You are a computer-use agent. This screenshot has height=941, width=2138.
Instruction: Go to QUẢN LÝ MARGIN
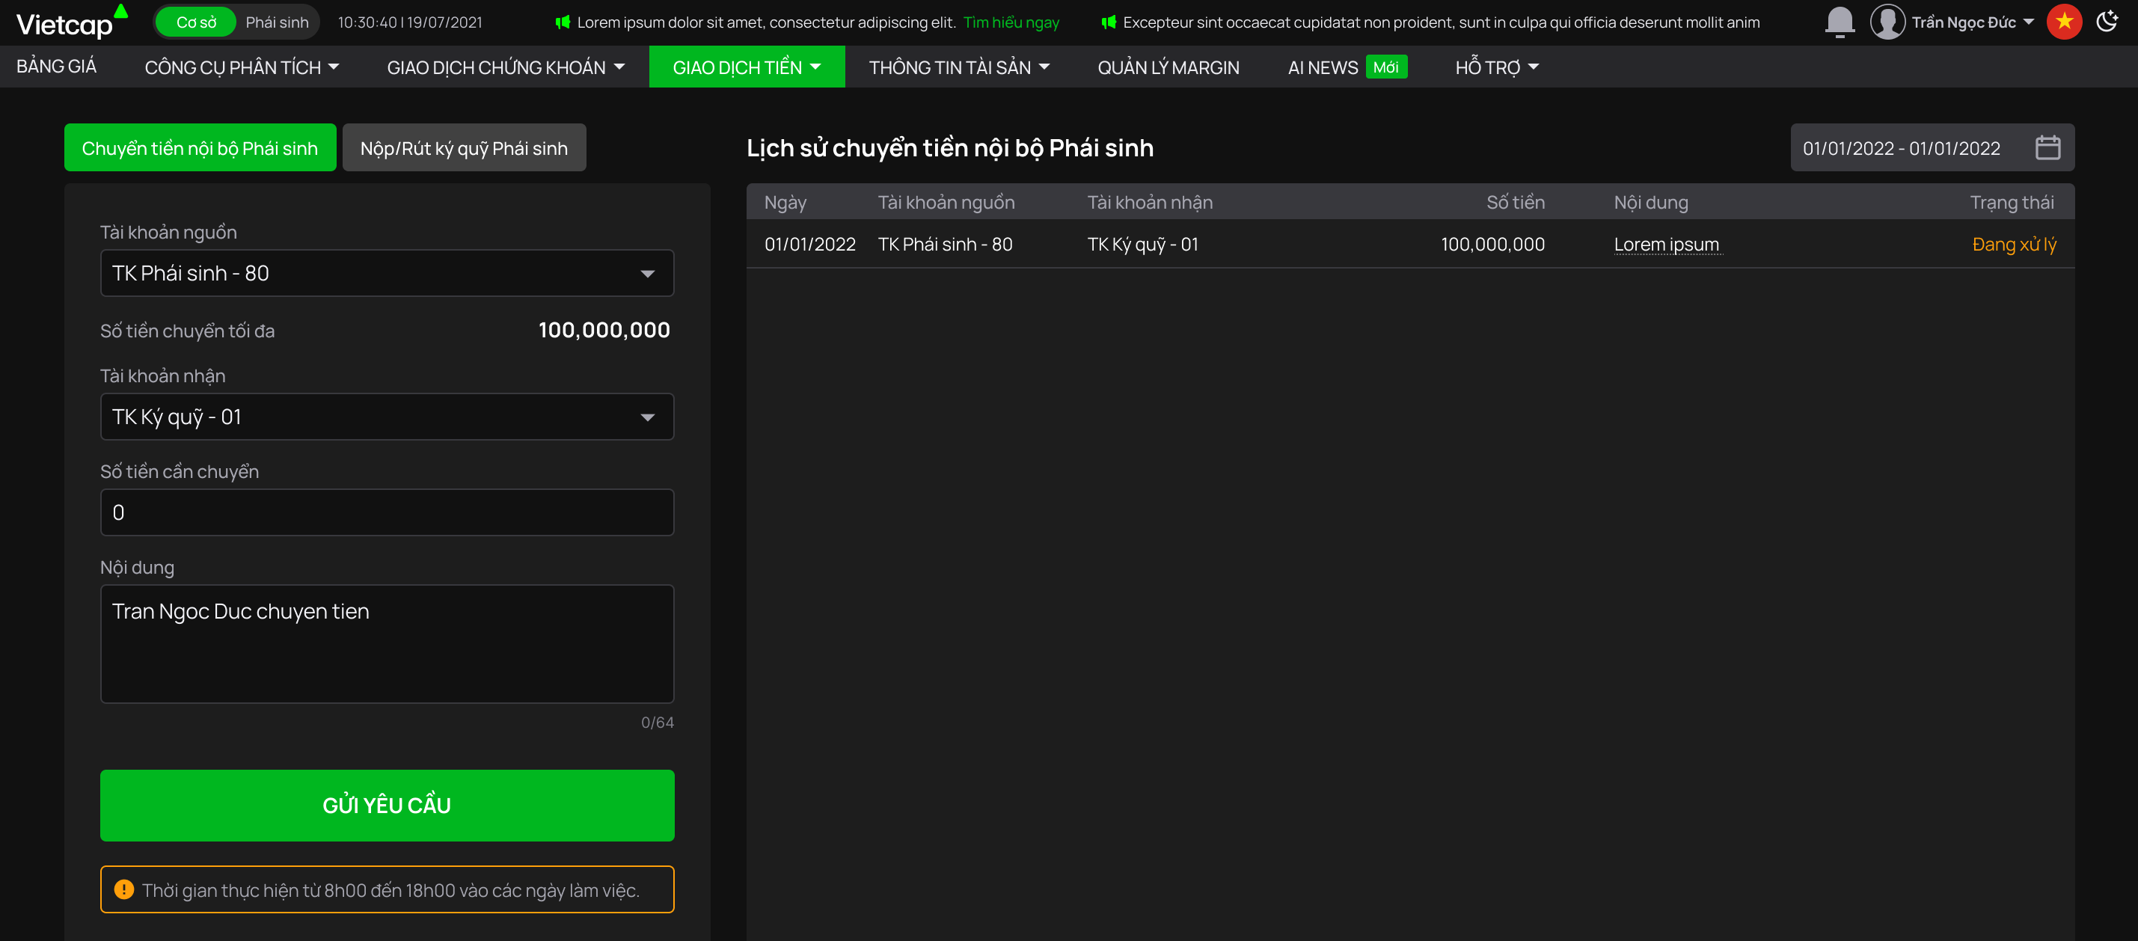tap(1168, 67)
